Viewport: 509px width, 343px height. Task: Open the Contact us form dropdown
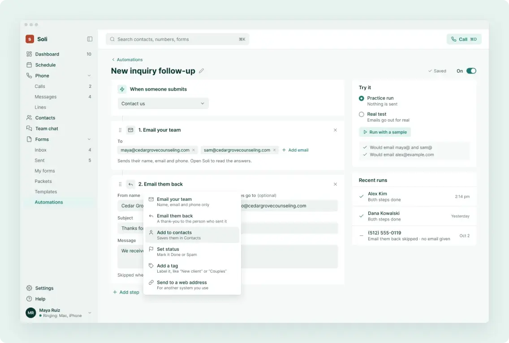pyautogui.click(x=163, y=104)
